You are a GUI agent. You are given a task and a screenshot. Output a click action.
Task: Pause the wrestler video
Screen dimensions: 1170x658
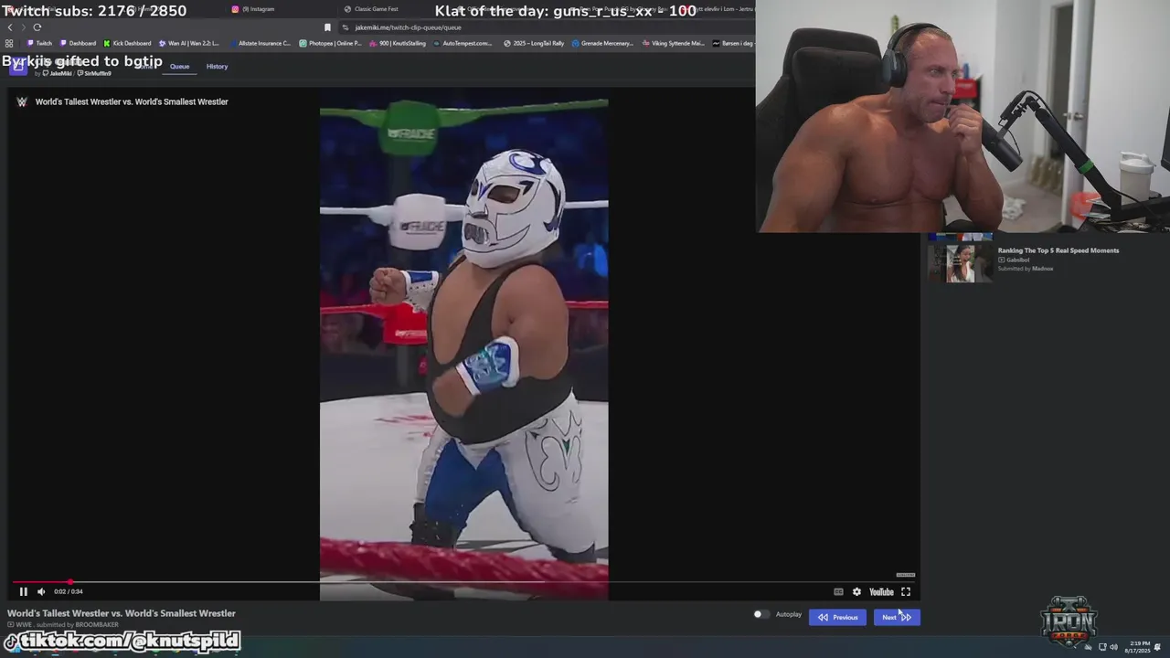[x=23, y=591]
